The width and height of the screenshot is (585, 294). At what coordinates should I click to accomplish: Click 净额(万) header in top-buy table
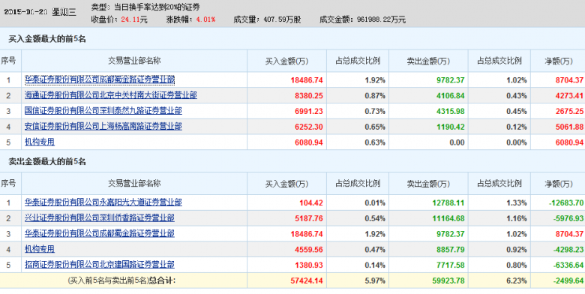[x=558, y=61]
